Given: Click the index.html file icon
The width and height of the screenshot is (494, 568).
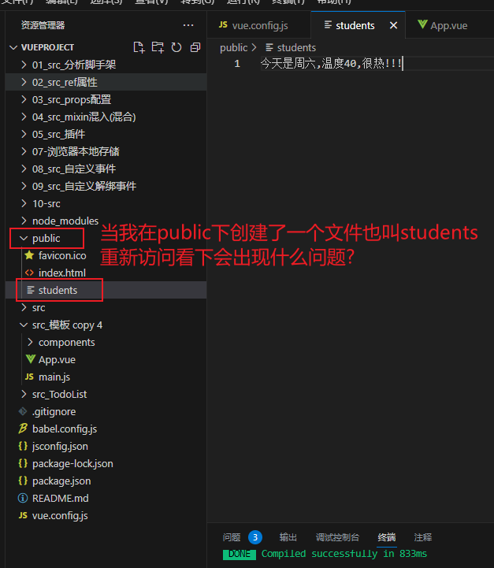Looking at the screenshot, I should coord(29,273).
